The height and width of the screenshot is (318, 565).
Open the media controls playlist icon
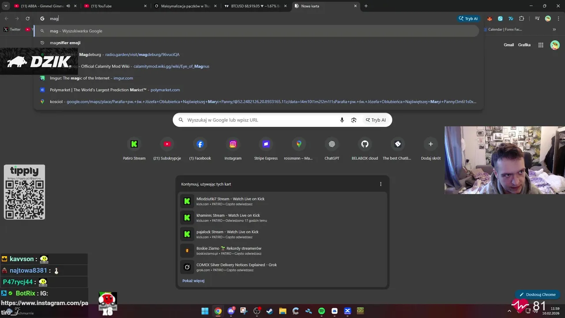coord(537,19)
